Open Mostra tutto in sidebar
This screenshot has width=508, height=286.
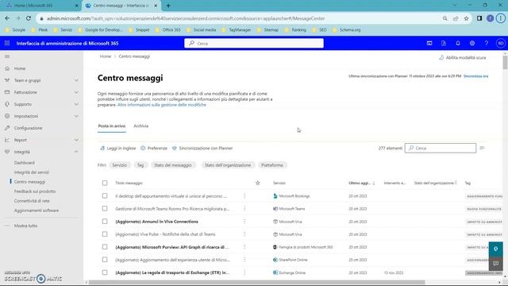(x=25, y=226)
